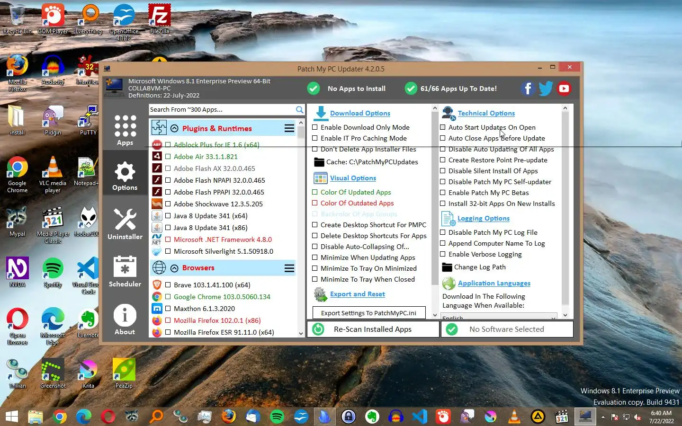Image resolution: width=682 pixels, height=426 pixels.
Task: Toggle Minimize To Tray When Closed
Action: pyautogui.click(x=315, y=279)
